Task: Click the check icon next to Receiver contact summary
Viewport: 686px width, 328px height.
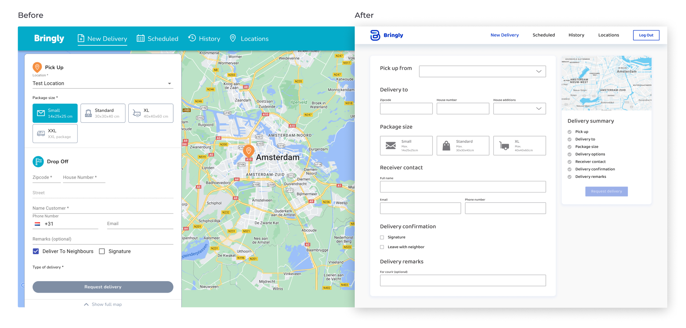Action: pyautogui.click(x=570, y=162)
